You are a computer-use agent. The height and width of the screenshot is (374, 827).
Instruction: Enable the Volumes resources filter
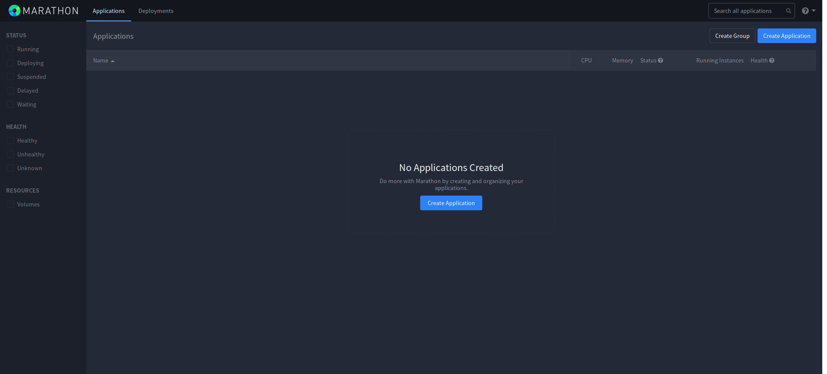[10, 204]
